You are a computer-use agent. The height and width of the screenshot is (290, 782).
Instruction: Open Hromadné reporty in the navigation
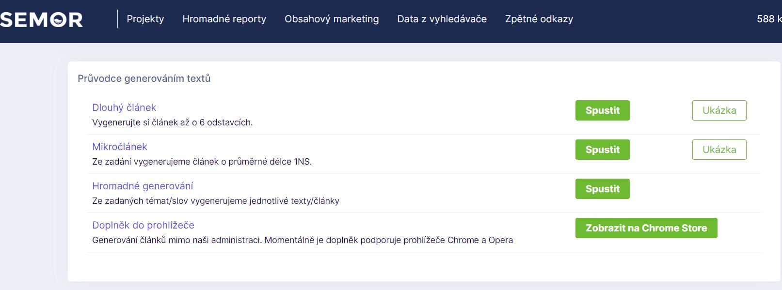click(x=224, y=19)
